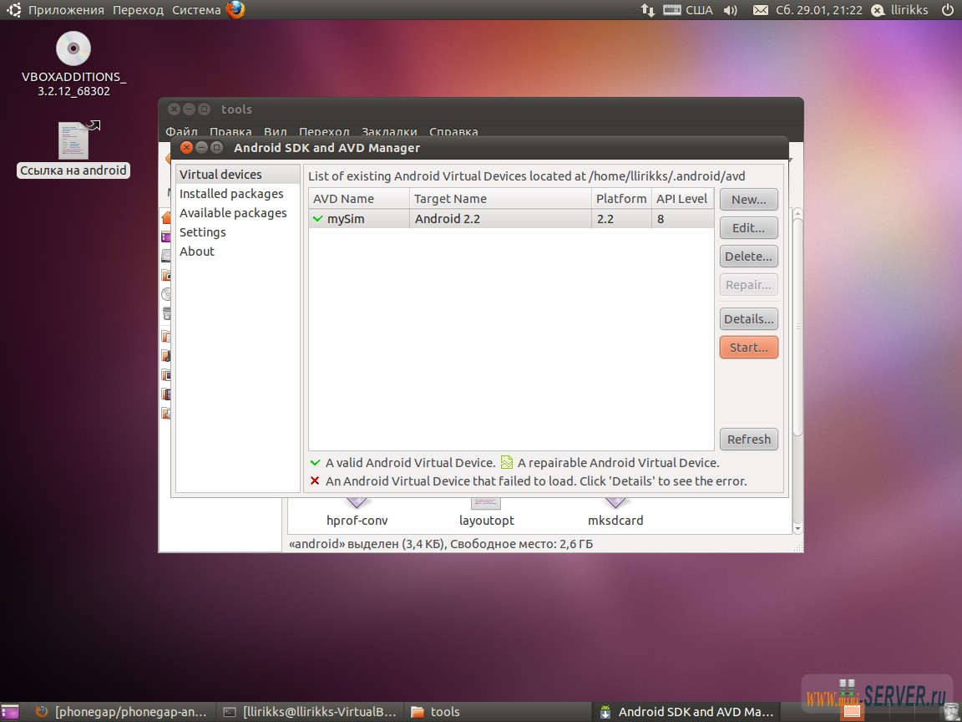Open the keyboard layout indicator США

(x=688, y=10)
